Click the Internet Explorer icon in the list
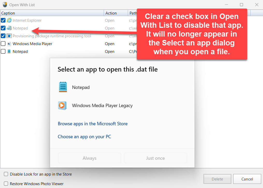The width and height of the screenshot is (263, 188). [9, 20]
